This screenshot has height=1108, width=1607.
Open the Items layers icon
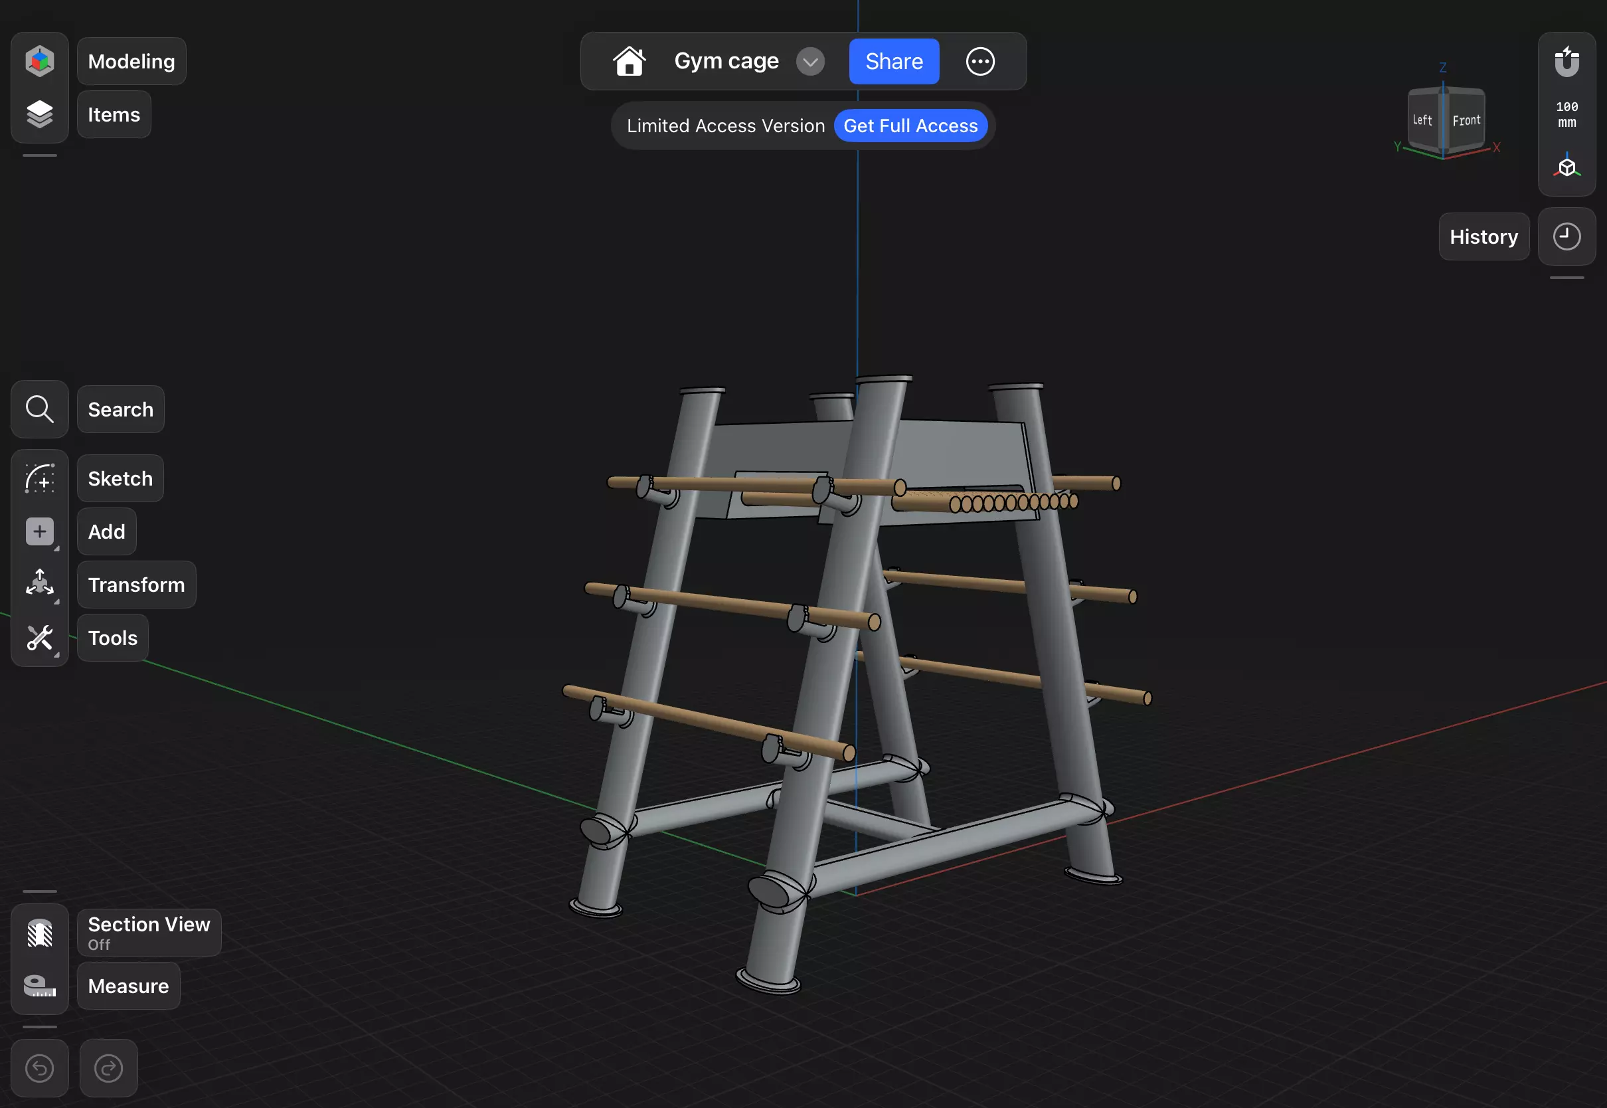click(40, 114)
